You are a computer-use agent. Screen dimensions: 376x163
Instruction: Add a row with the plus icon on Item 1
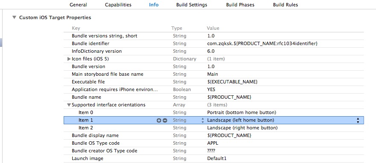click(159, 120)
